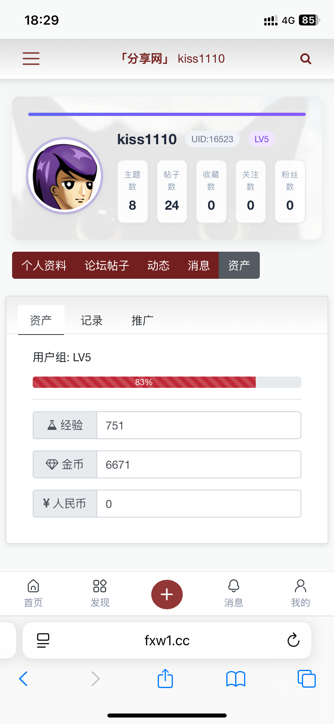
Task: Show all Safari tabs
Action: pyautogui.click(x=307, y=678)
